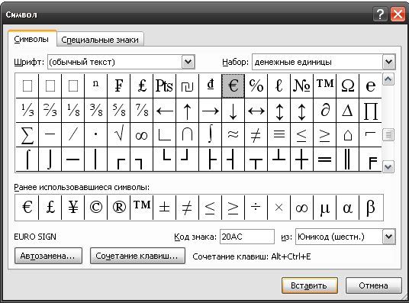Focus the Код знака character code field
Viewport: 409px width, 303px height.
[246, 237]
